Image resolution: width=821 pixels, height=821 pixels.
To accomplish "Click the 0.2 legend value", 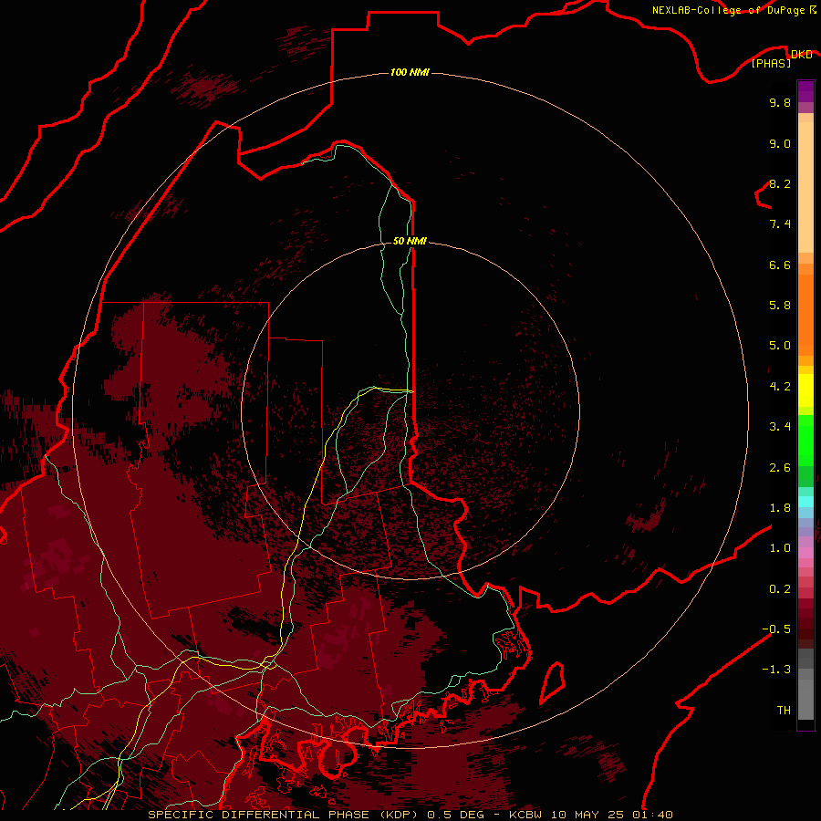I will (x=780, y=589).
